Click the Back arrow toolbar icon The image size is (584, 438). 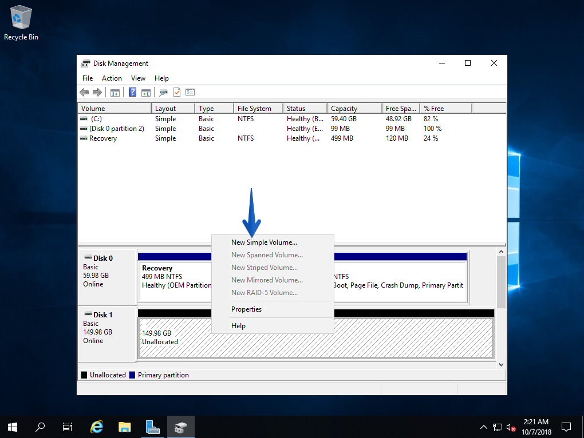point(84,92)
